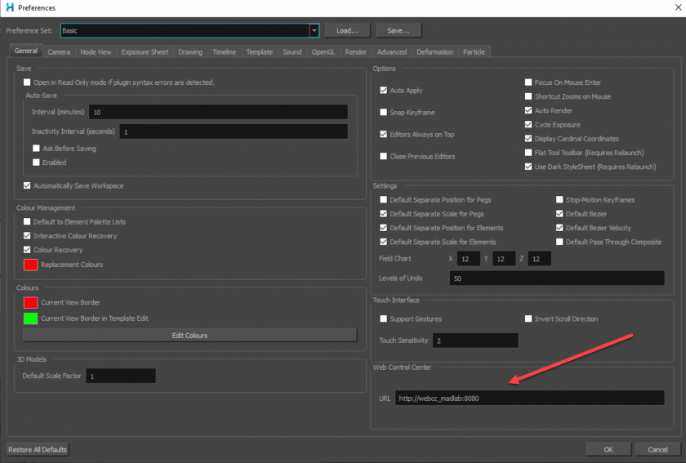Image resolution: width=686 pixels, height=463 pixels.
Task: Click the Touch Sensitivity field
Action: click(x=475, y=341)
